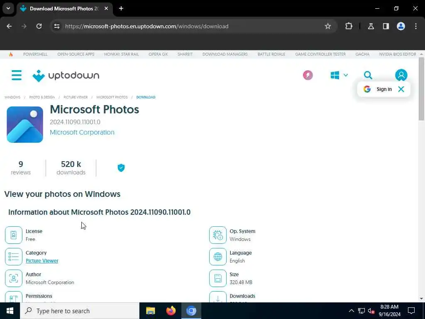This screenshot has width=425, height=319.
Task: Open NVIDIA BIOS EDITOR trending link
Action: click(x=398, y=54)
